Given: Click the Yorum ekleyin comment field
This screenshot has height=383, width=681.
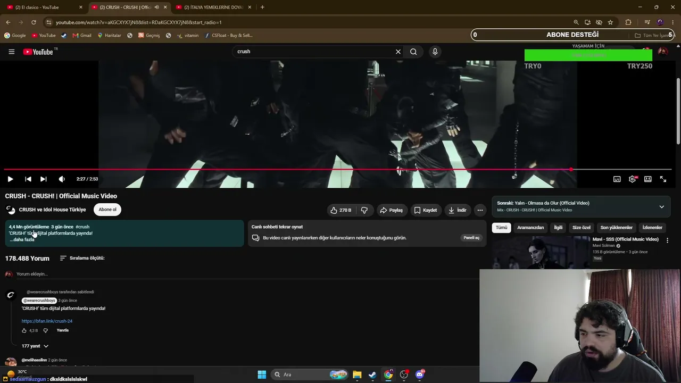Looking at the screenshot, I should [x=248, y=274].
